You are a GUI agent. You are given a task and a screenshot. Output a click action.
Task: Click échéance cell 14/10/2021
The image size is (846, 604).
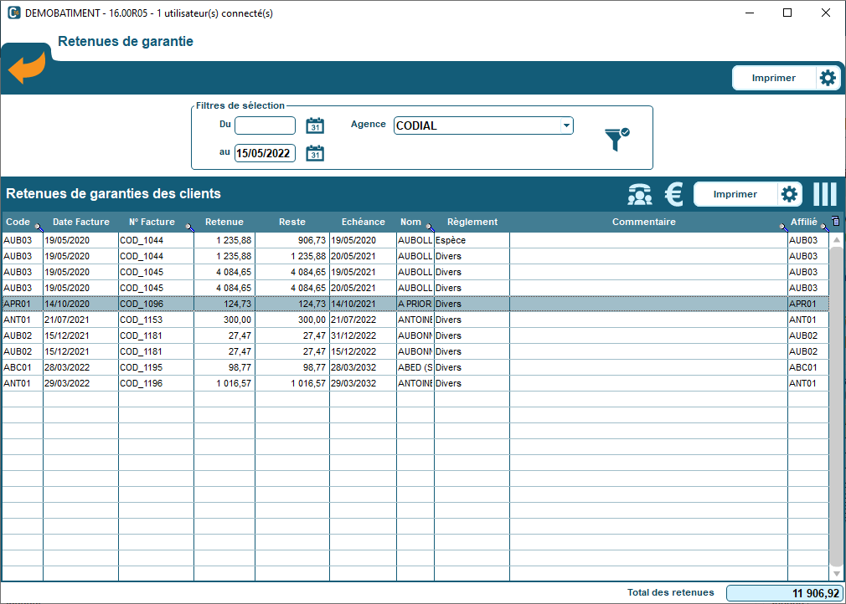pyautogui.click(x=363, y=304)
